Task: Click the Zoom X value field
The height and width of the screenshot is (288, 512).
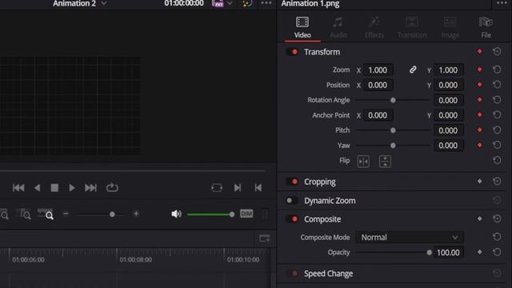Action: coord(378,70)
